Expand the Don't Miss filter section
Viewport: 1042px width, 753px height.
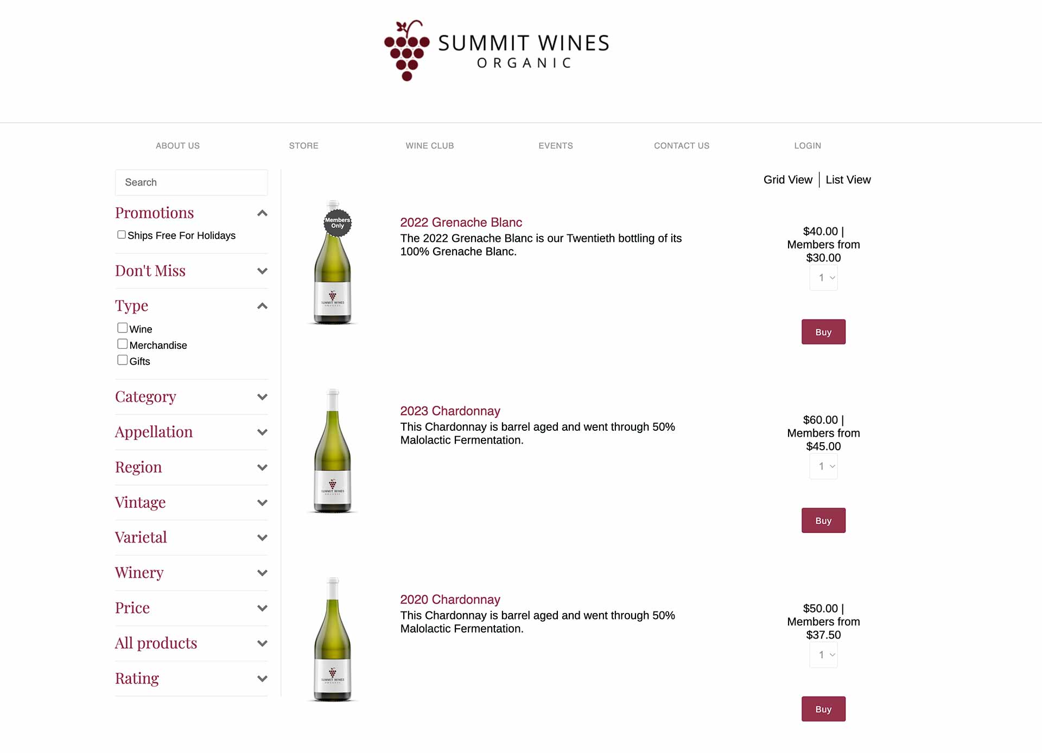[262, 271]
